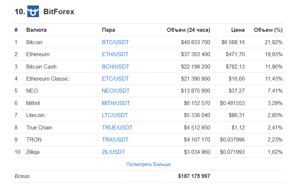Click Zilliqa share 1,62%

pos(275,152)
